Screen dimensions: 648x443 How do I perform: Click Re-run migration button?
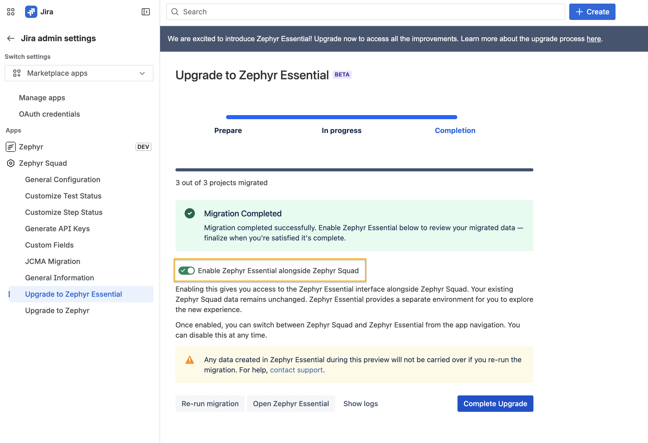click(210, 404)
